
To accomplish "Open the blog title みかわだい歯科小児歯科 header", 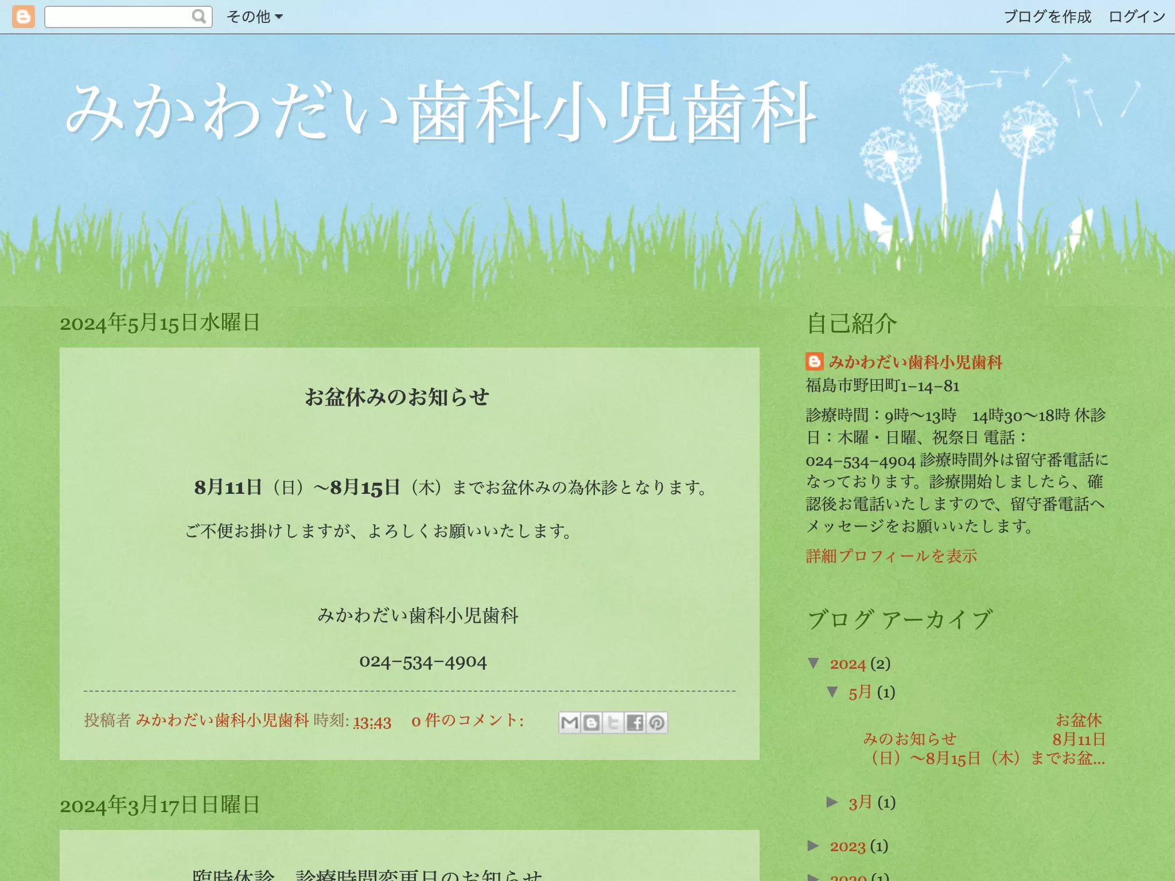I will [x=442, y=112].
